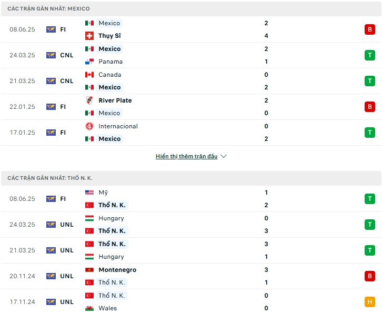Screen dimensions: 382x314
Task: Click the USA flag next to Mỹ
Action: point(89,193)
